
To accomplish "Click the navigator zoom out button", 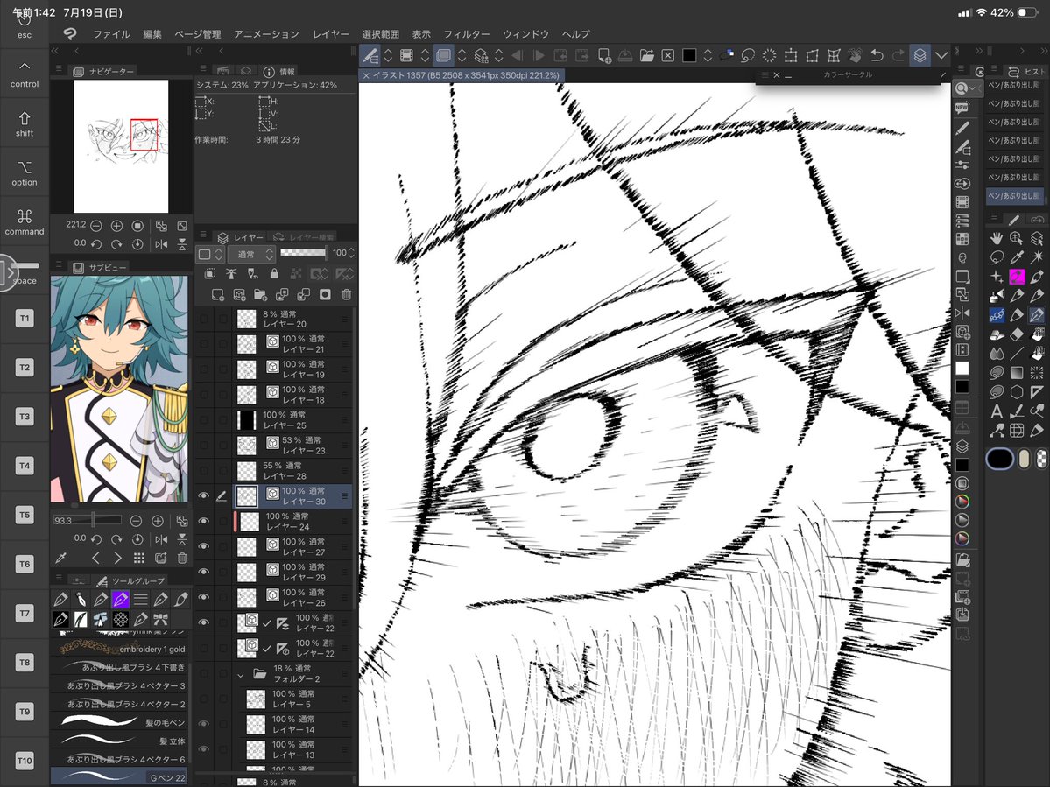I will click(x=95, y=226).
